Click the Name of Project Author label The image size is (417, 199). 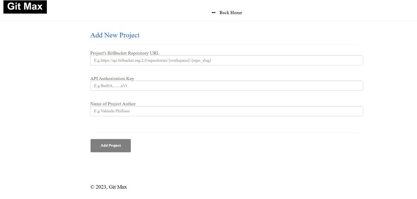pos(113,104)
